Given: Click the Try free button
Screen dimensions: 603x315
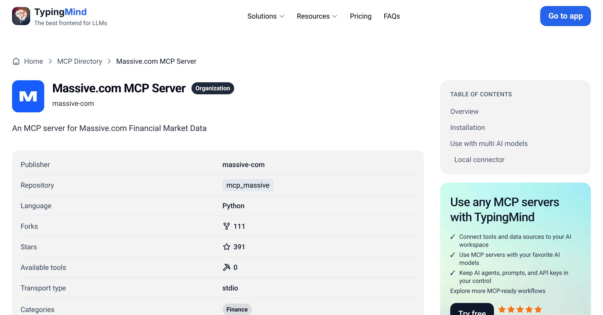Looking at the screenshot, I should (472, 309).
